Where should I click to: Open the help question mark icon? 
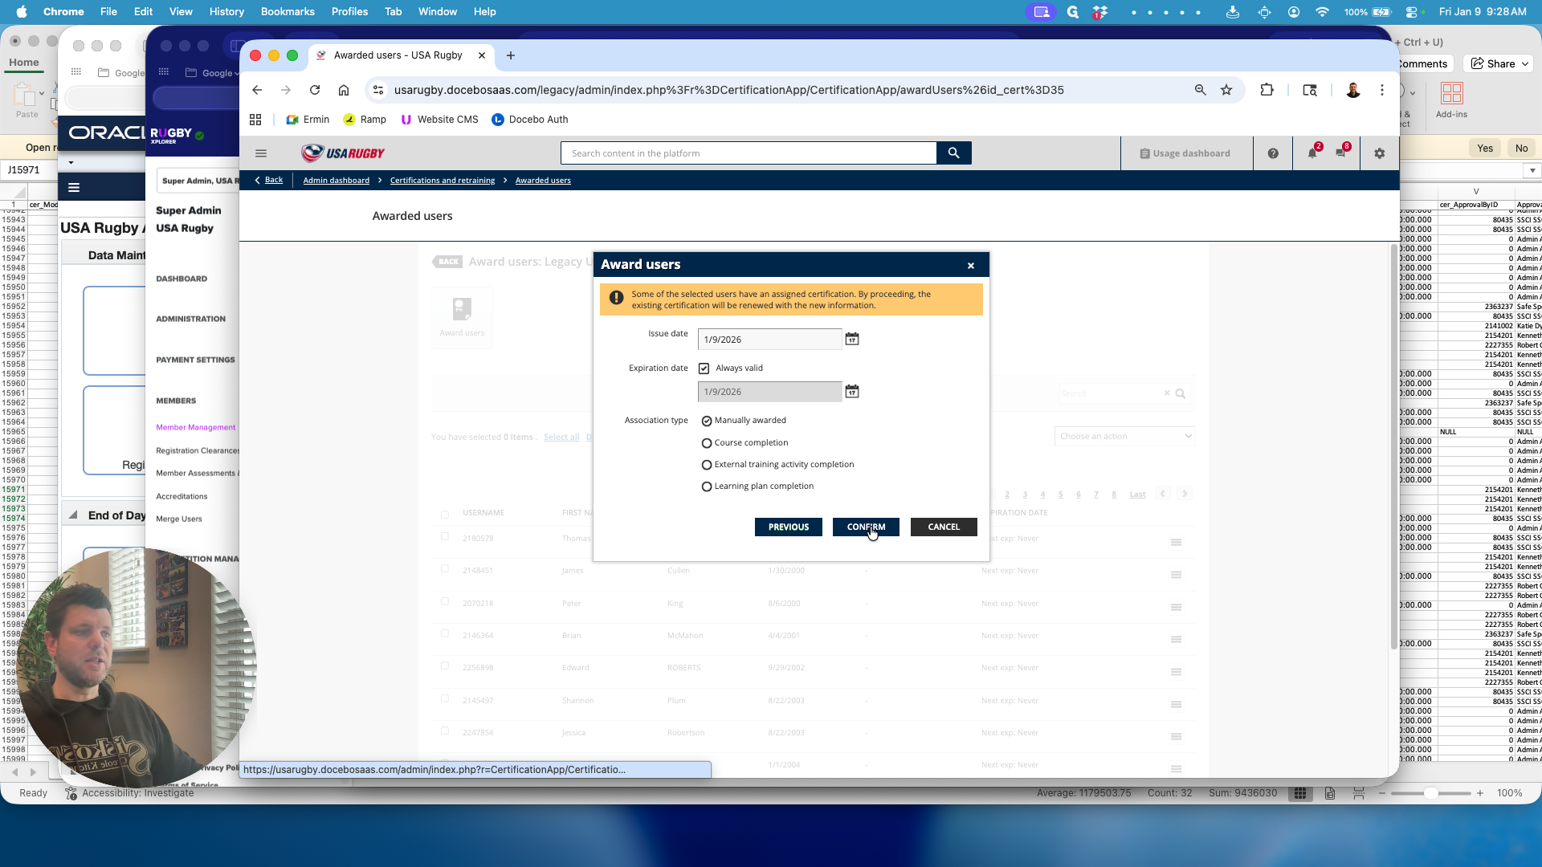1273,153
